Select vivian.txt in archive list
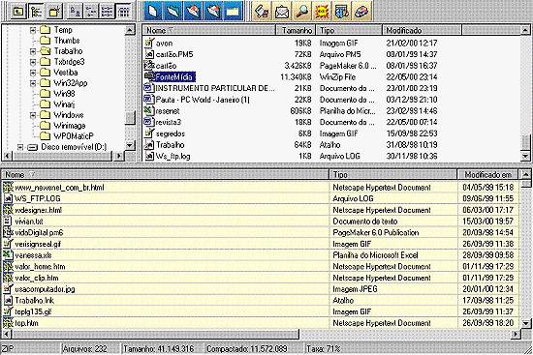This screenshot has height=355, width=533. point(29,222)
